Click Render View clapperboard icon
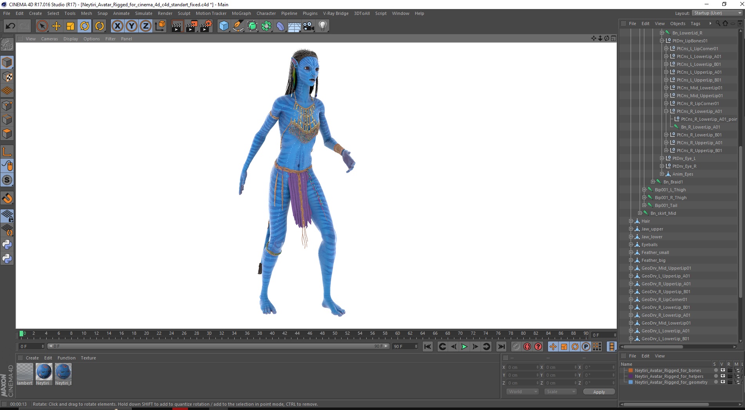Image resolution: width=745 pixels, height=410 pixels. [x=177, y=26]
